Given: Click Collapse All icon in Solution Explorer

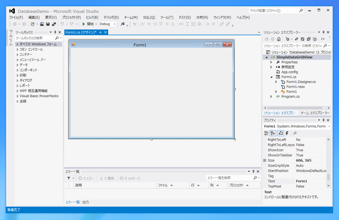Looking at the screenshot, I should (309, 39).
